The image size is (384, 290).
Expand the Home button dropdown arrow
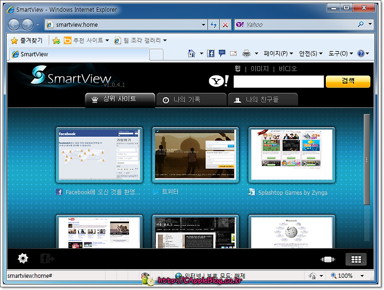[201, 53]
